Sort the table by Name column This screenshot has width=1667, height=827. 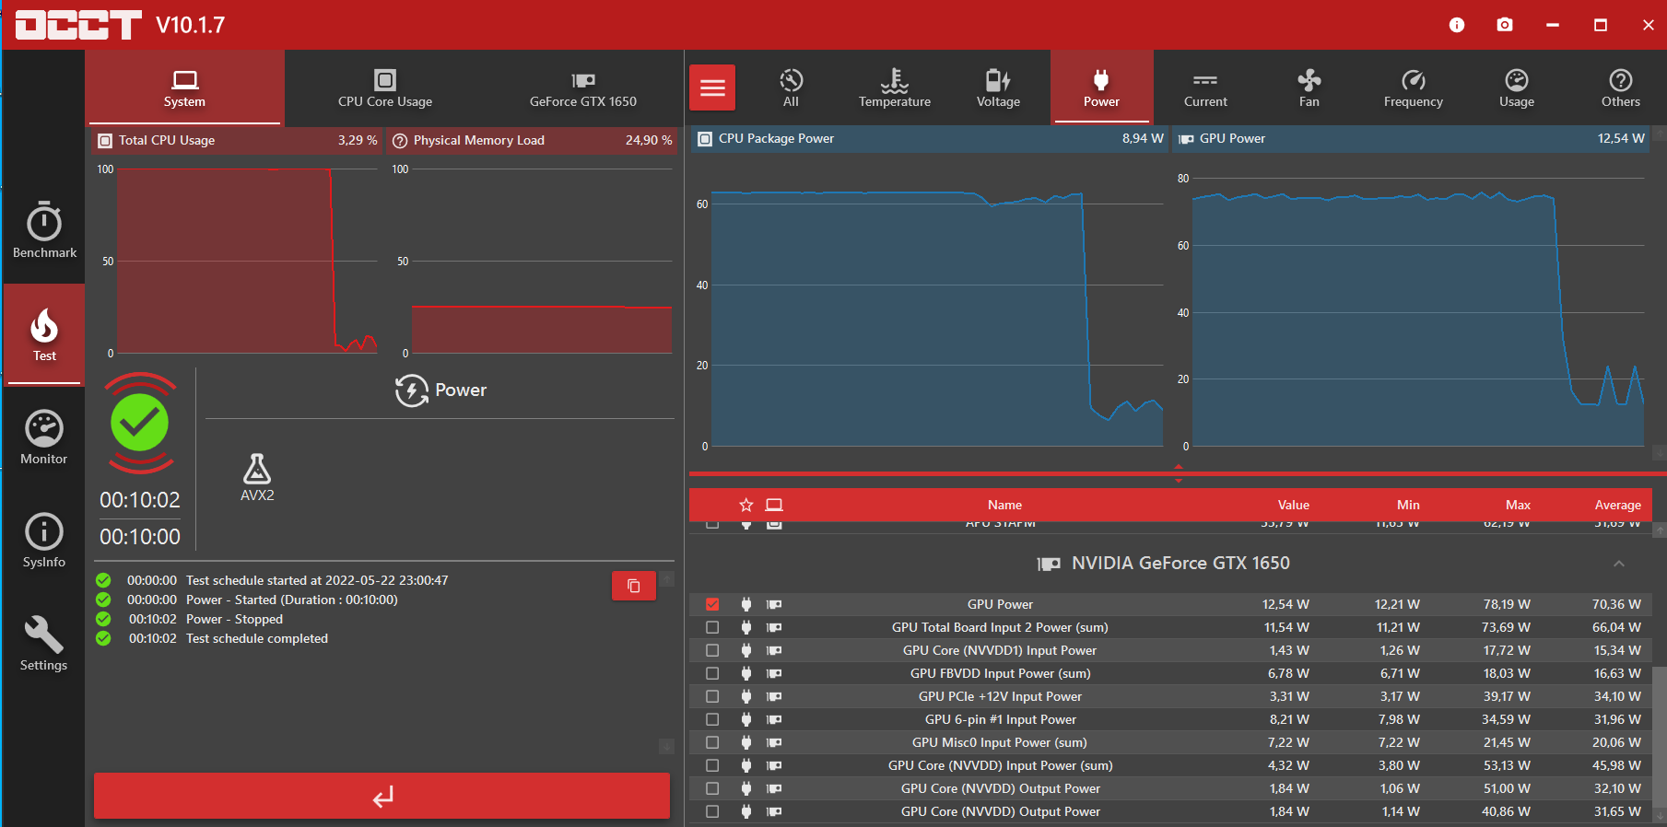click(1004, 505)
